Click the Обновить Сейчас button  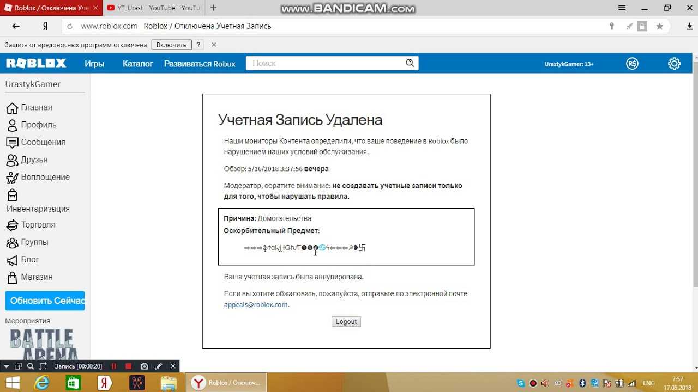(x=45, y=301)
